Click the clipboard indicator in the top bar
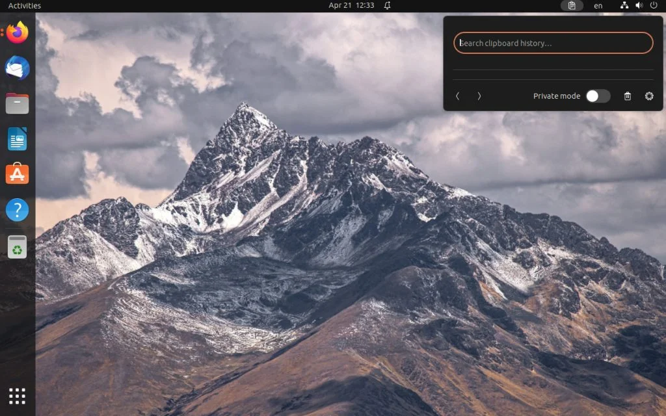 click(572, 5)
